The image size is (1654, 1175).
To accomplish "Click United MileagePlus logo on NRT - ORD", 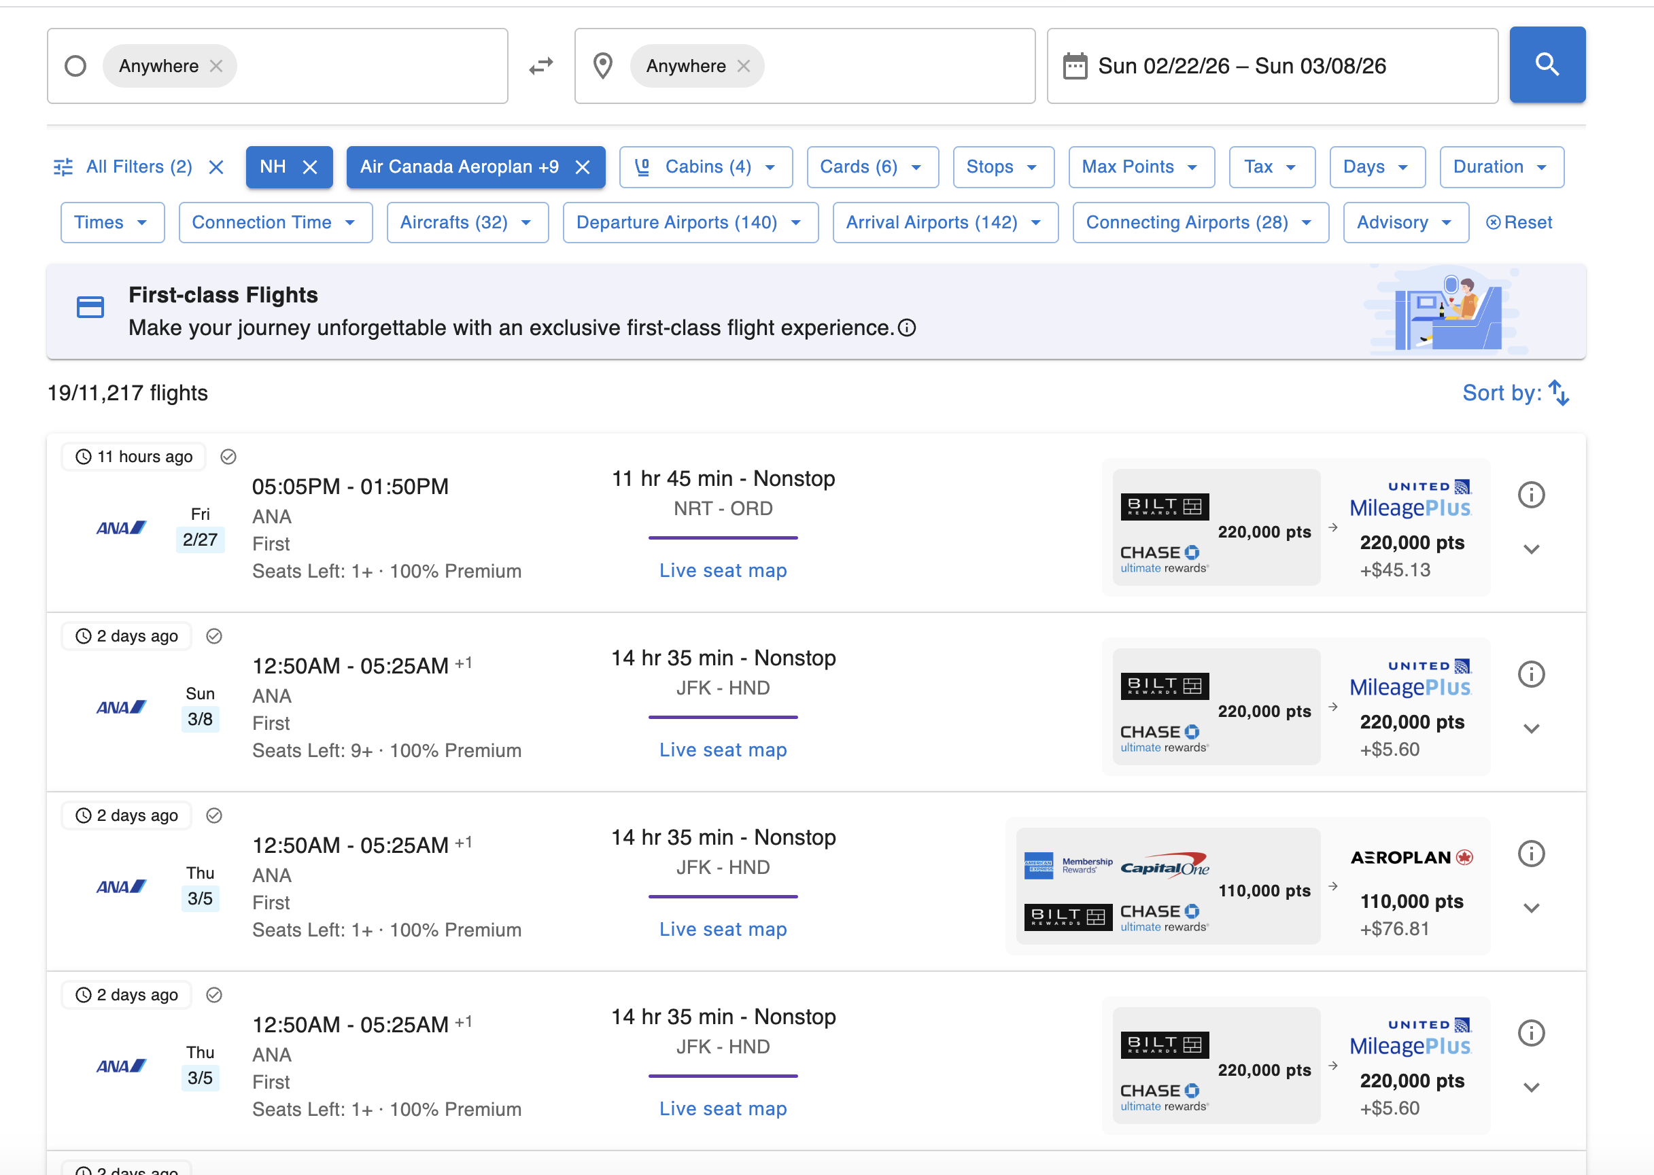I will 1410,499.
